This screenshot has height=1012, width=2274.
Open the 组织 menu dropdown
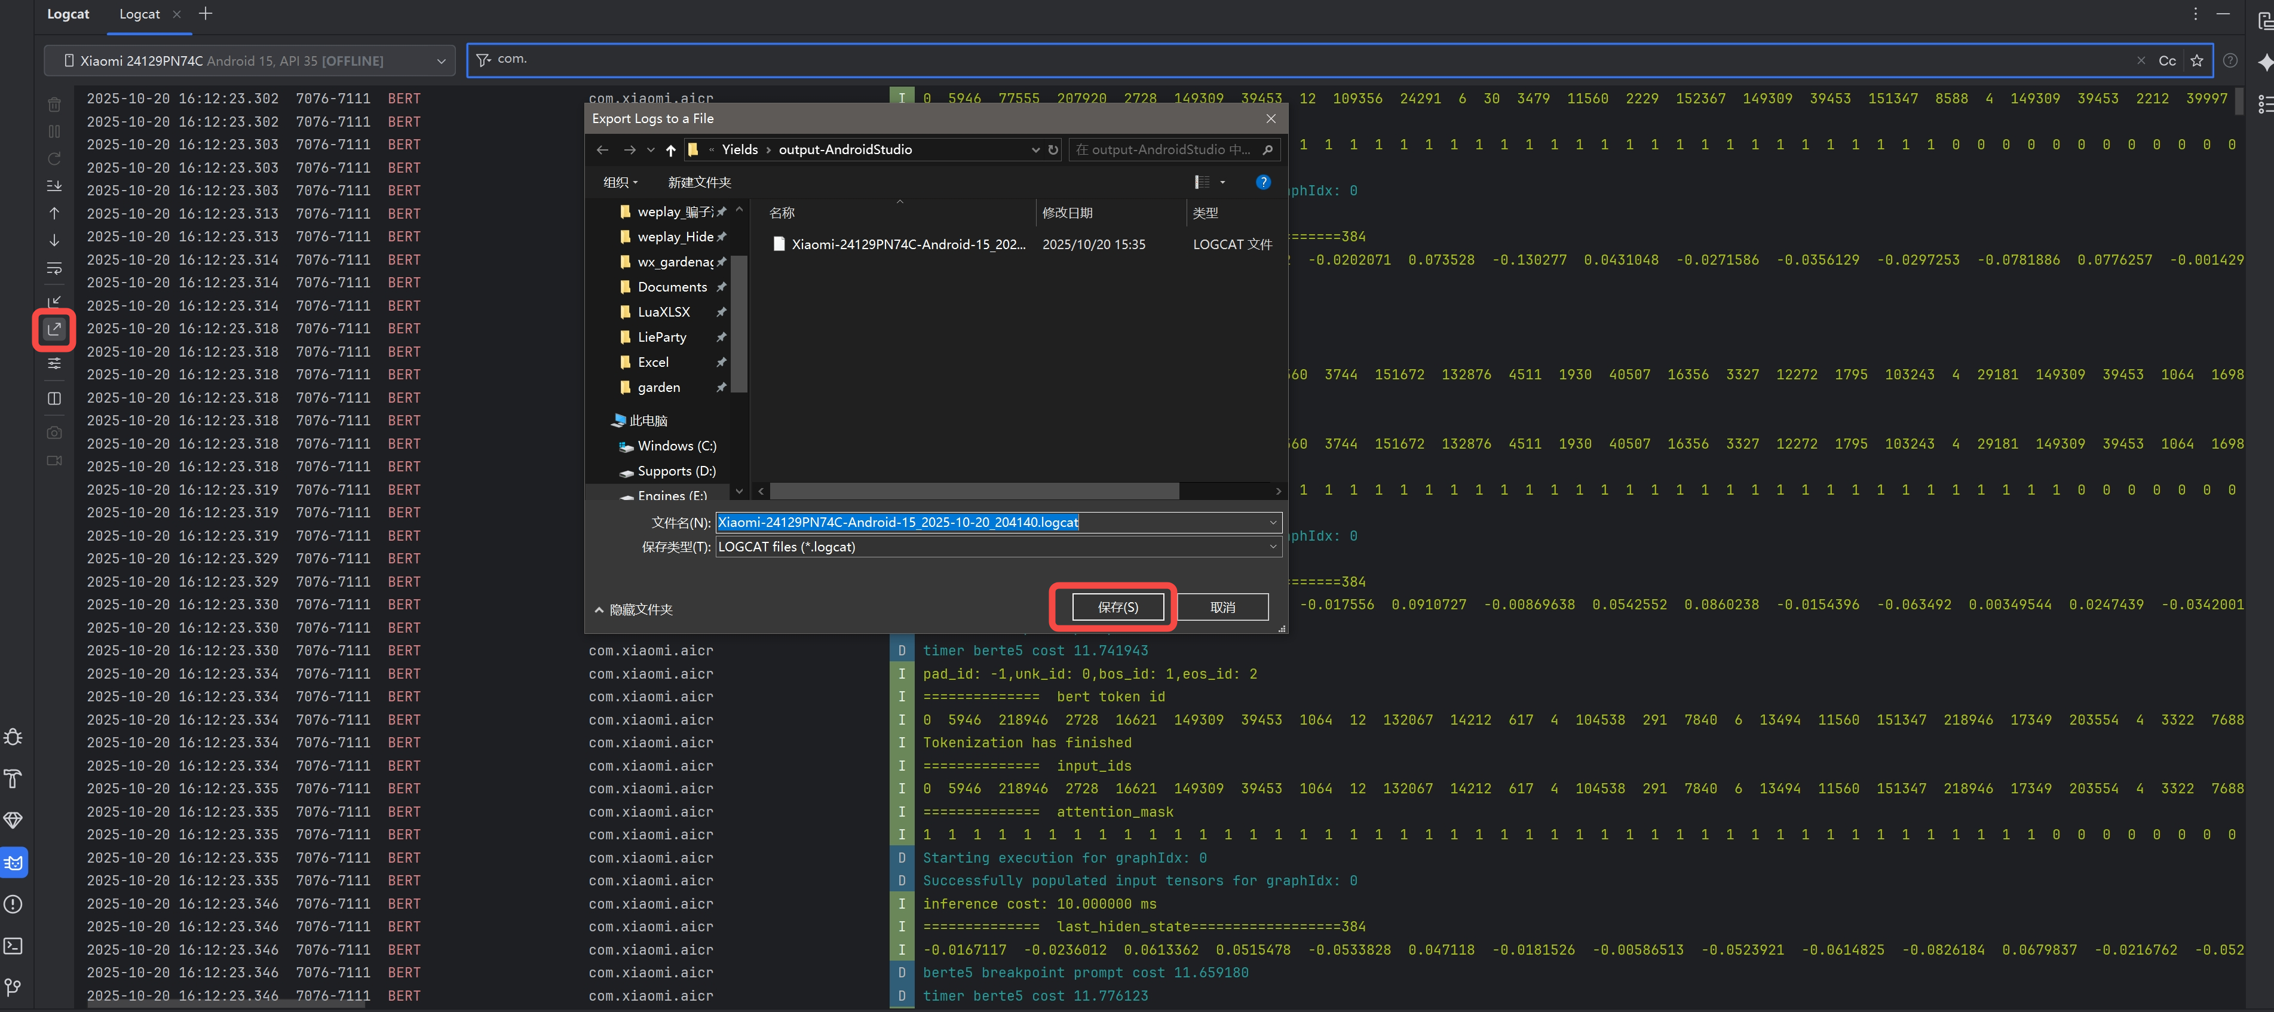(x=620, y=183)
